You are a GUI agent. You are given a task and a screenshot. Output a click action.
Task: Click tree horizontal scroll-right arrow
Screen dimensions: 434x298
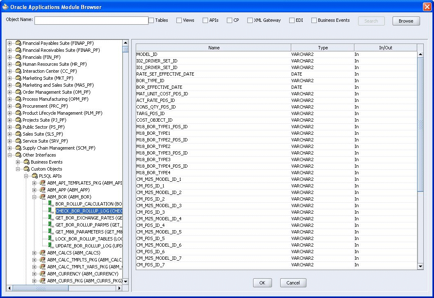pyautogui.click(x=119, y=288)
